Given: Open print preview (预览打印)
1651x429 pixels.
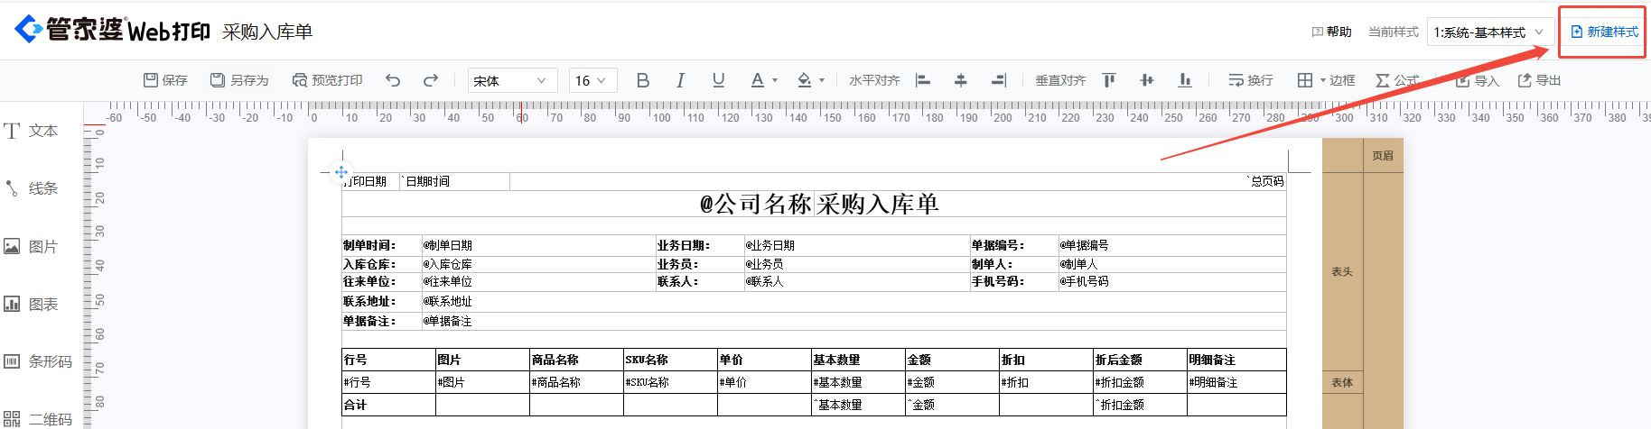Looking at the screenshot, I should (x=327, y=80).
